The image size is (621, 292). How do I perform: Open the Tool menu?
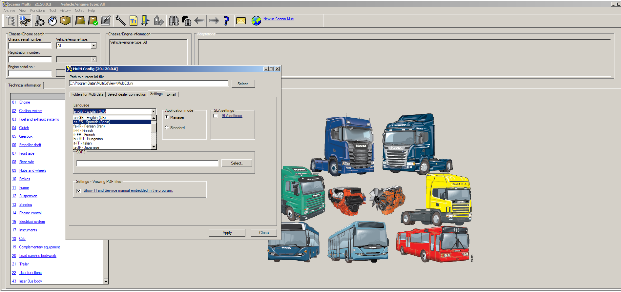[52, 10]
